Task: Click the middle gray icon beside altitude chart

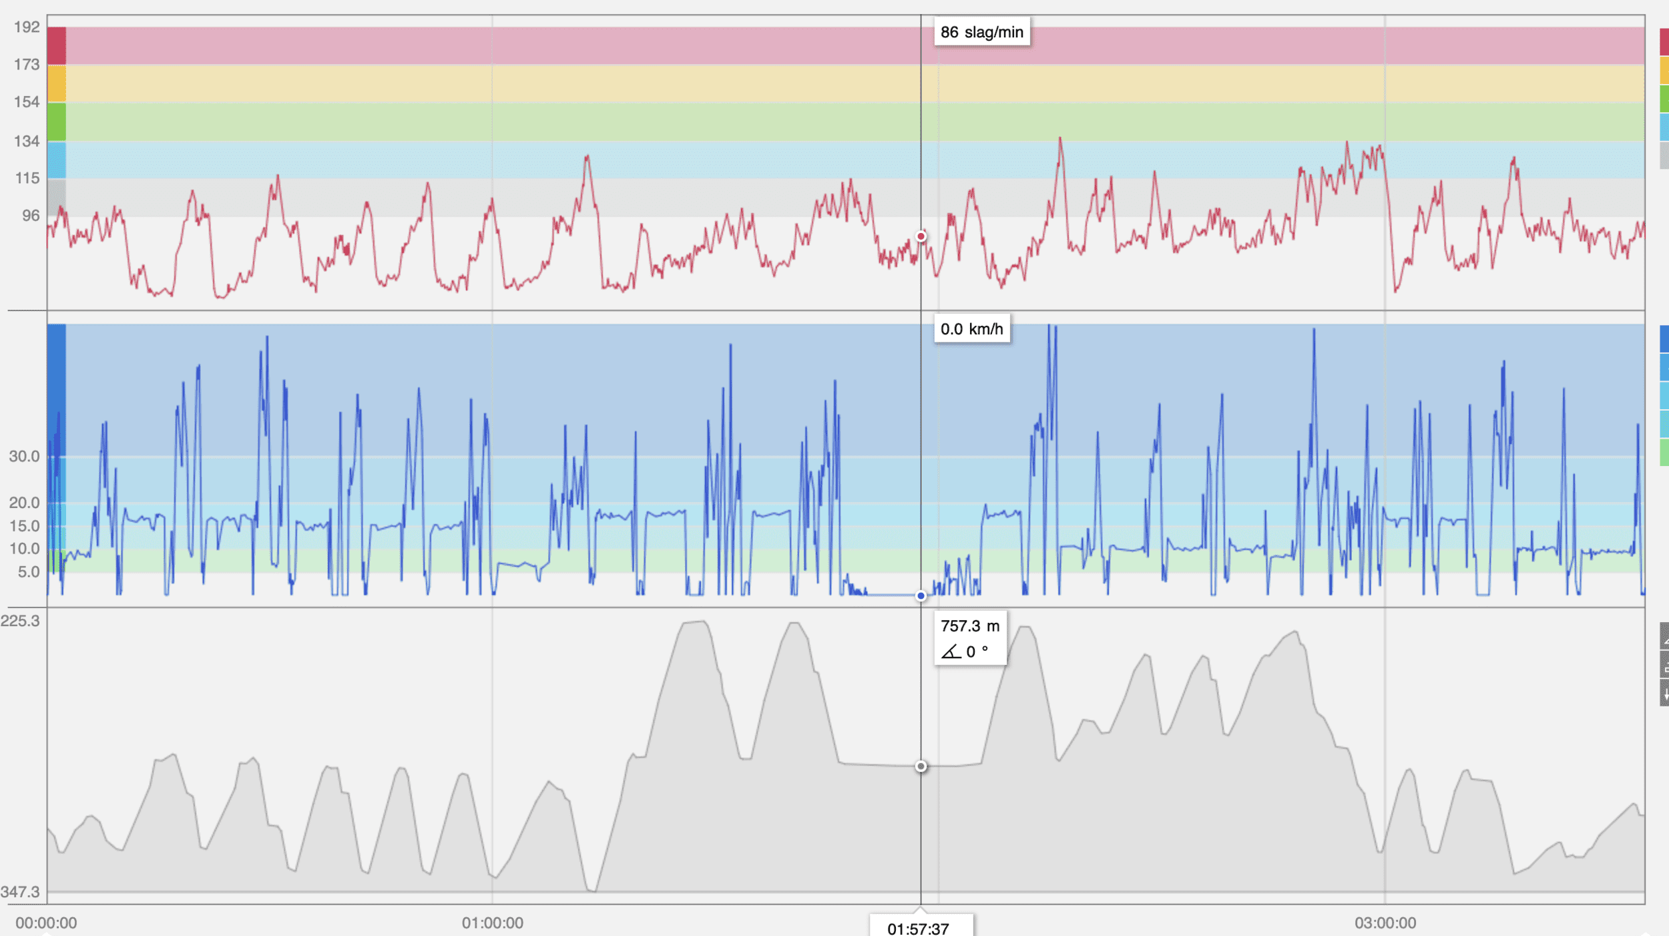Action: (1664, 665)
